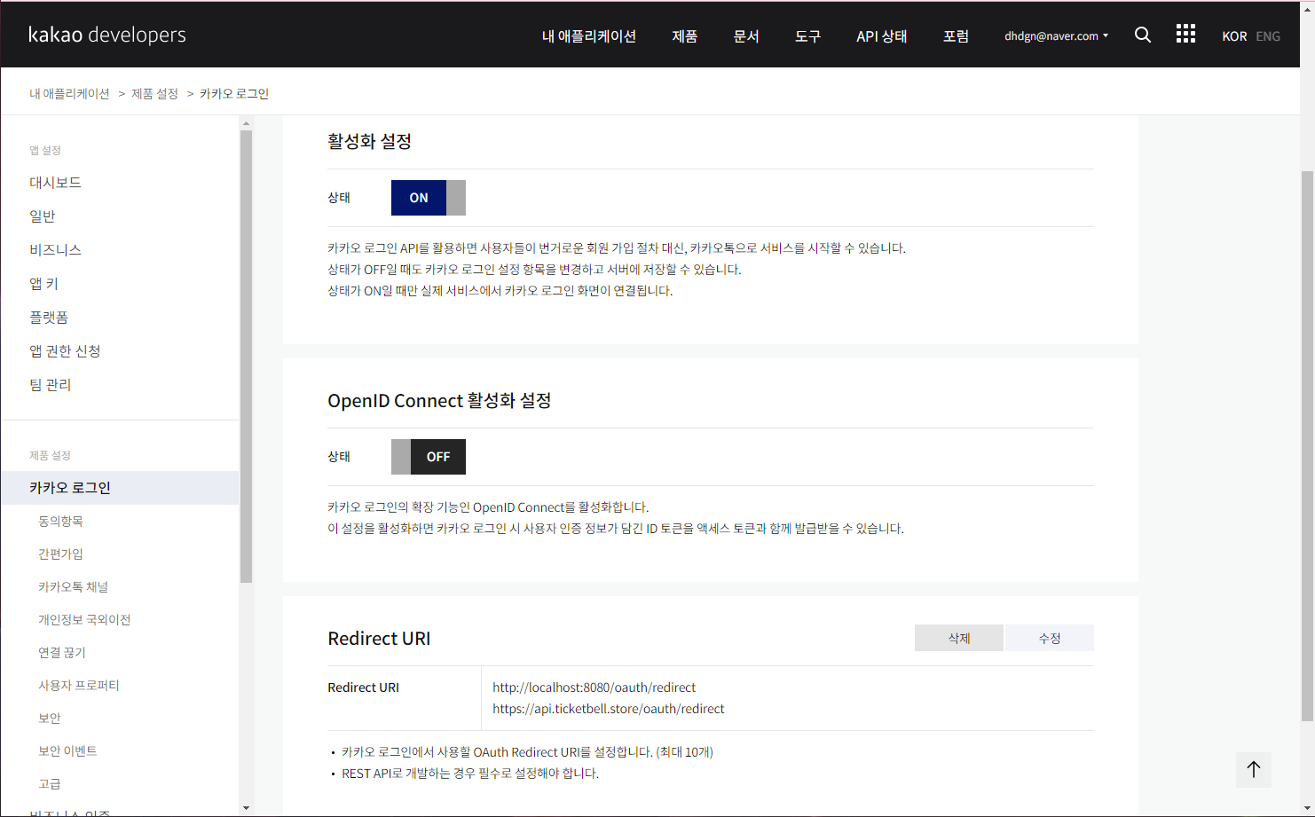This screenshot has height=817, width=1315.
Task: Open 연결 끊기 sub-item
Action: tap(62, 652)
